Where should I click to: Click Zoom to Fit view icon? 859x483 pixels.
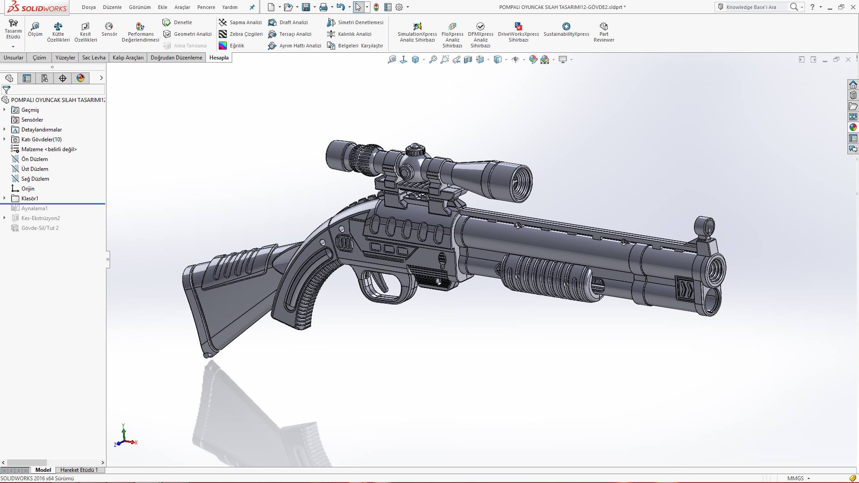tap(392, 59)
